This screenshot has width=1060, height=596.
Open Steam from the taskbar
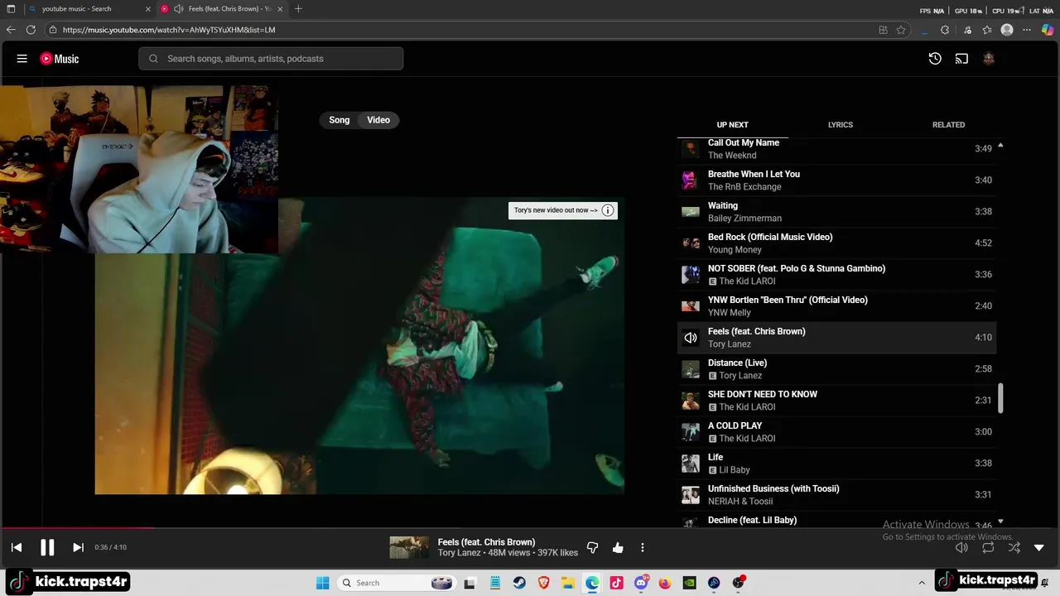(x=519, y=583)
